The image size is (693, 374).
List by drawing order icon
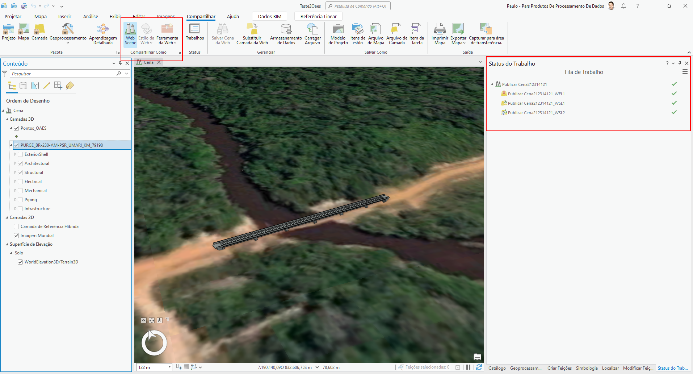click(x=12, y=86)
